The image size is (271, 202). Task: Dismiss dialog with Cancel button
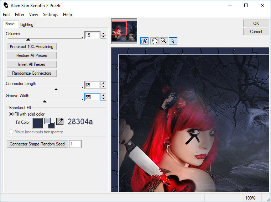click(x=256, y=32)
